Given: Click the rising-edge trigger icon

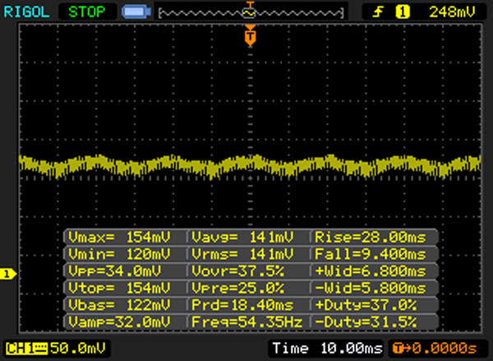Looking at the screenshot, I should click(x=378, y=12).
